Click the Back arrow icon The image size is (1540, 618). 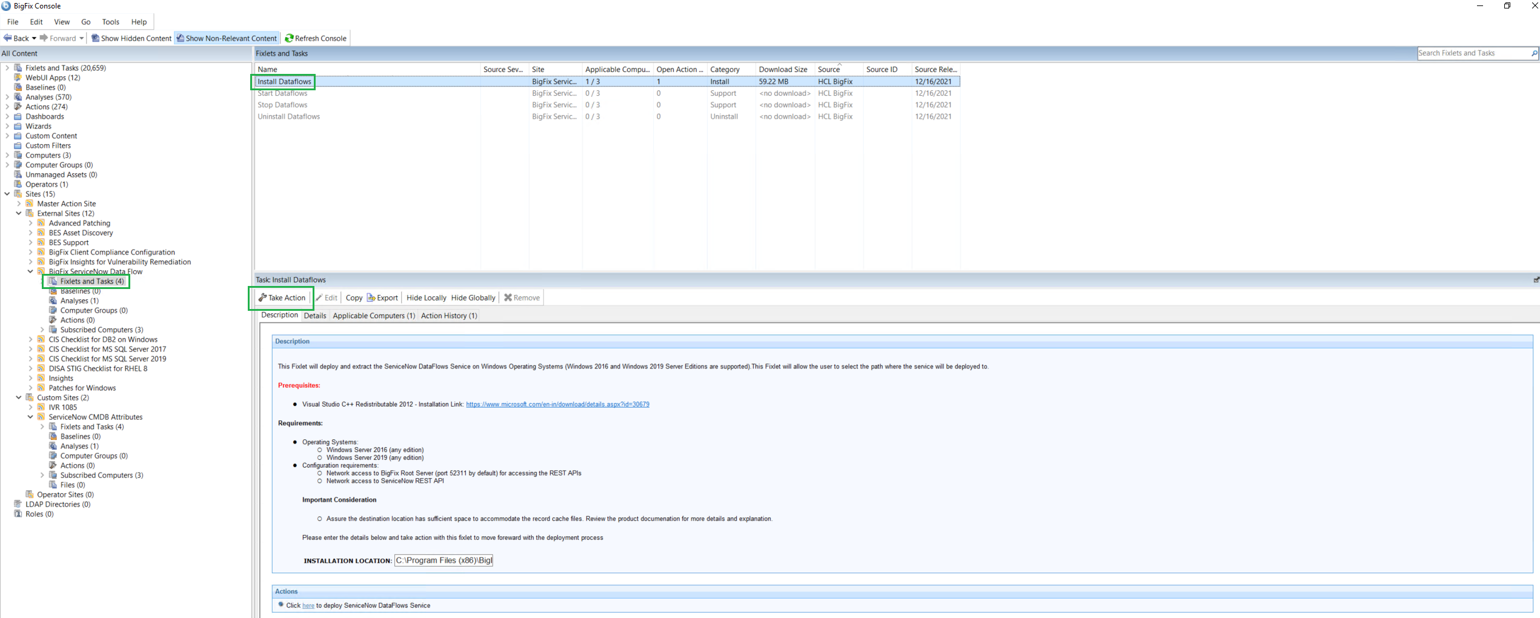click(8, 38)
